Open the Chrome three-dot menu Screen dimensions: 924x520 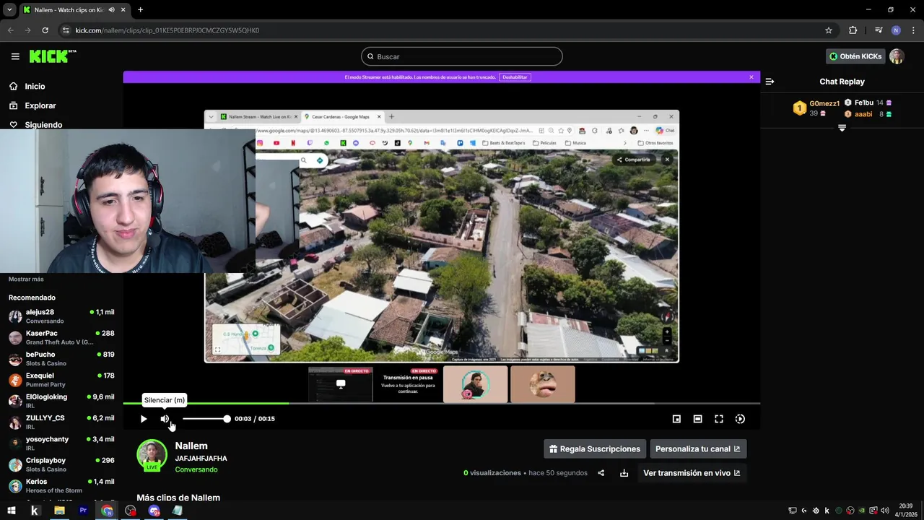pyautogui.click(x=913, y=30)
